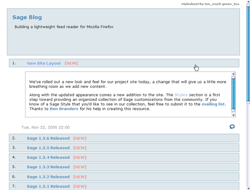Click the [NEW] tag beside Sage 1.3.6 Released
Screen dimensions: 250x190
(x=80, y=138)
